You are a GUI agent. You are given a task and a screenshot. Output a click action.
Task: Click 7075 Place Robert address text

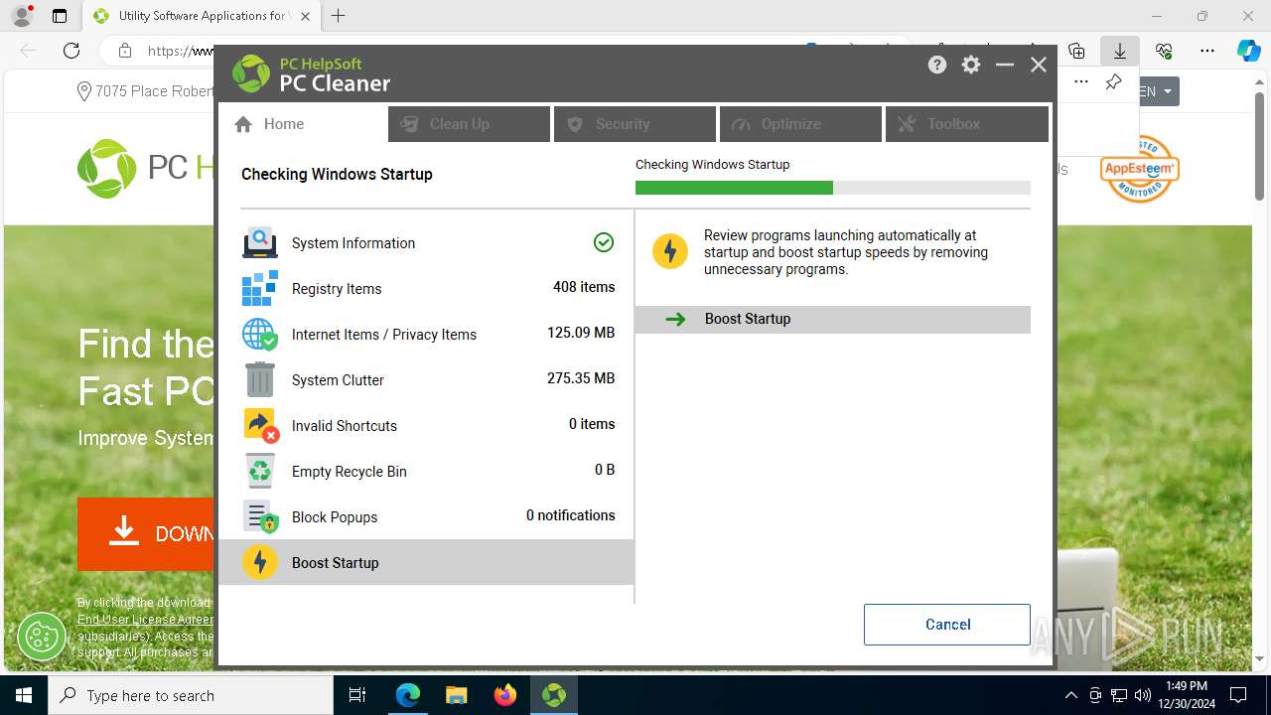[154, 91]
